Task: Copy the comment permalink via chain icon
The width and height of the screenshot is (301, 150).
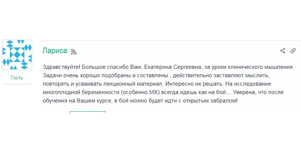Action: pyautogui.click(x=293, y=51)
